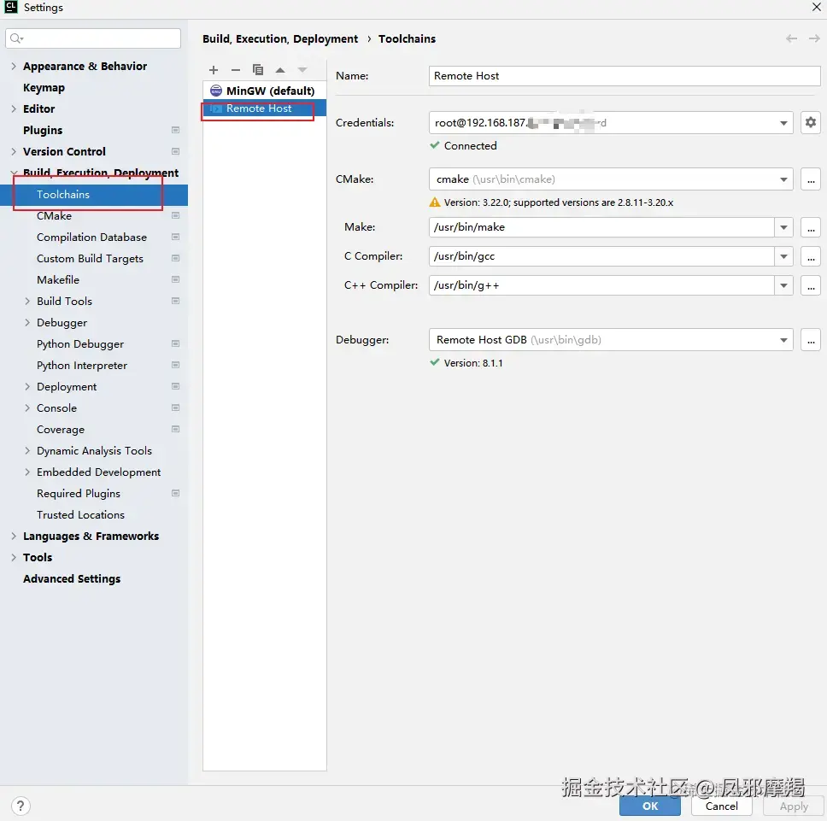Open Trusted Locations page
The image size is (827, 821).
pos(80,515)
